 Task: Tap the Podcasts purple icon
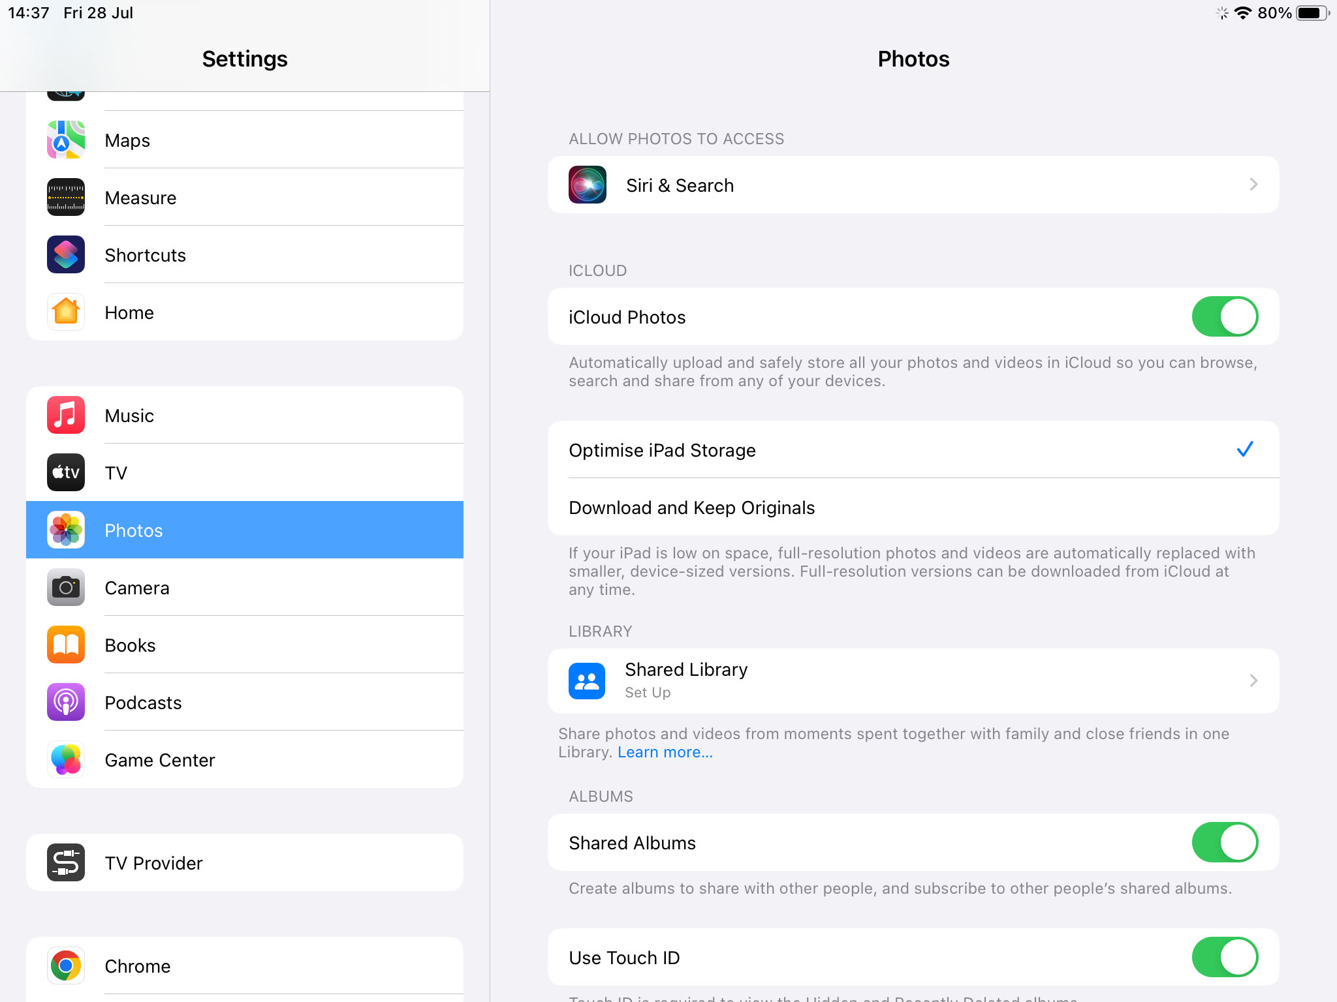66,702
